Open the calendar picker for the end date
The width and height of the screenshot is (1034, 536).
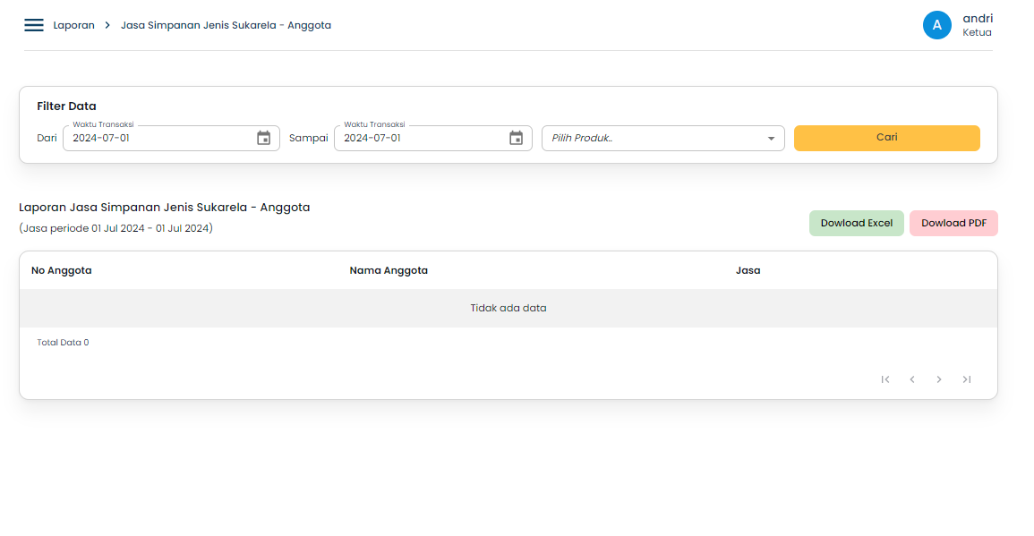coord(516,137)
